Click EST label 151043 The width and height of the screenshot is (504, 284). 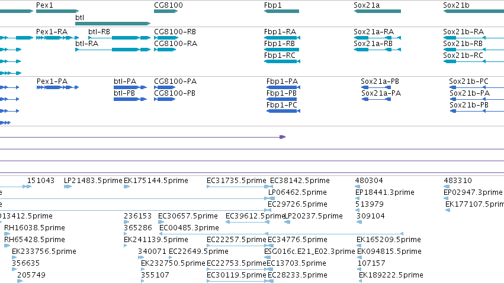pyautogui.click(x=41, y=181)
